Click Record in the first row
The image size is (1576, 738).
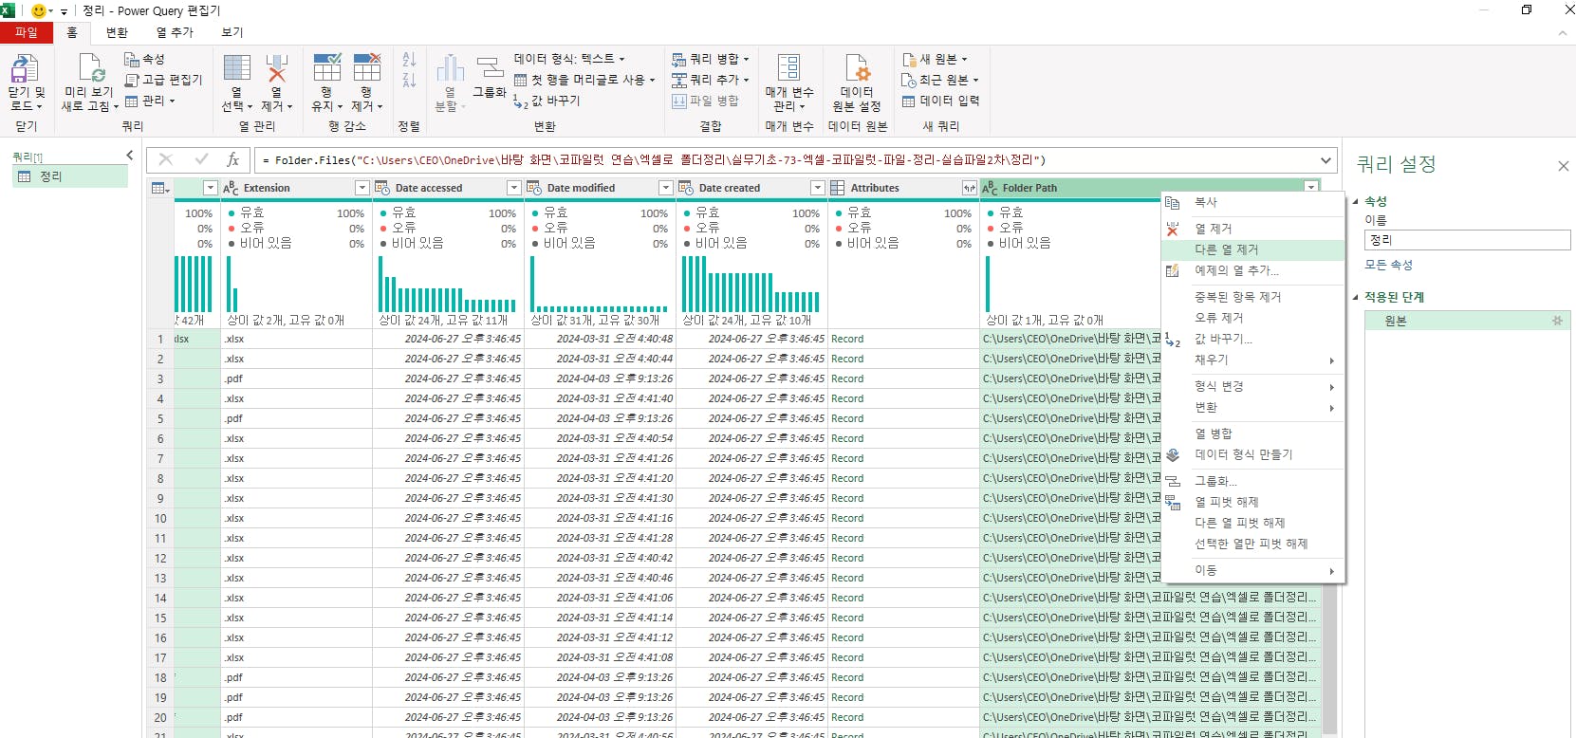847,339
